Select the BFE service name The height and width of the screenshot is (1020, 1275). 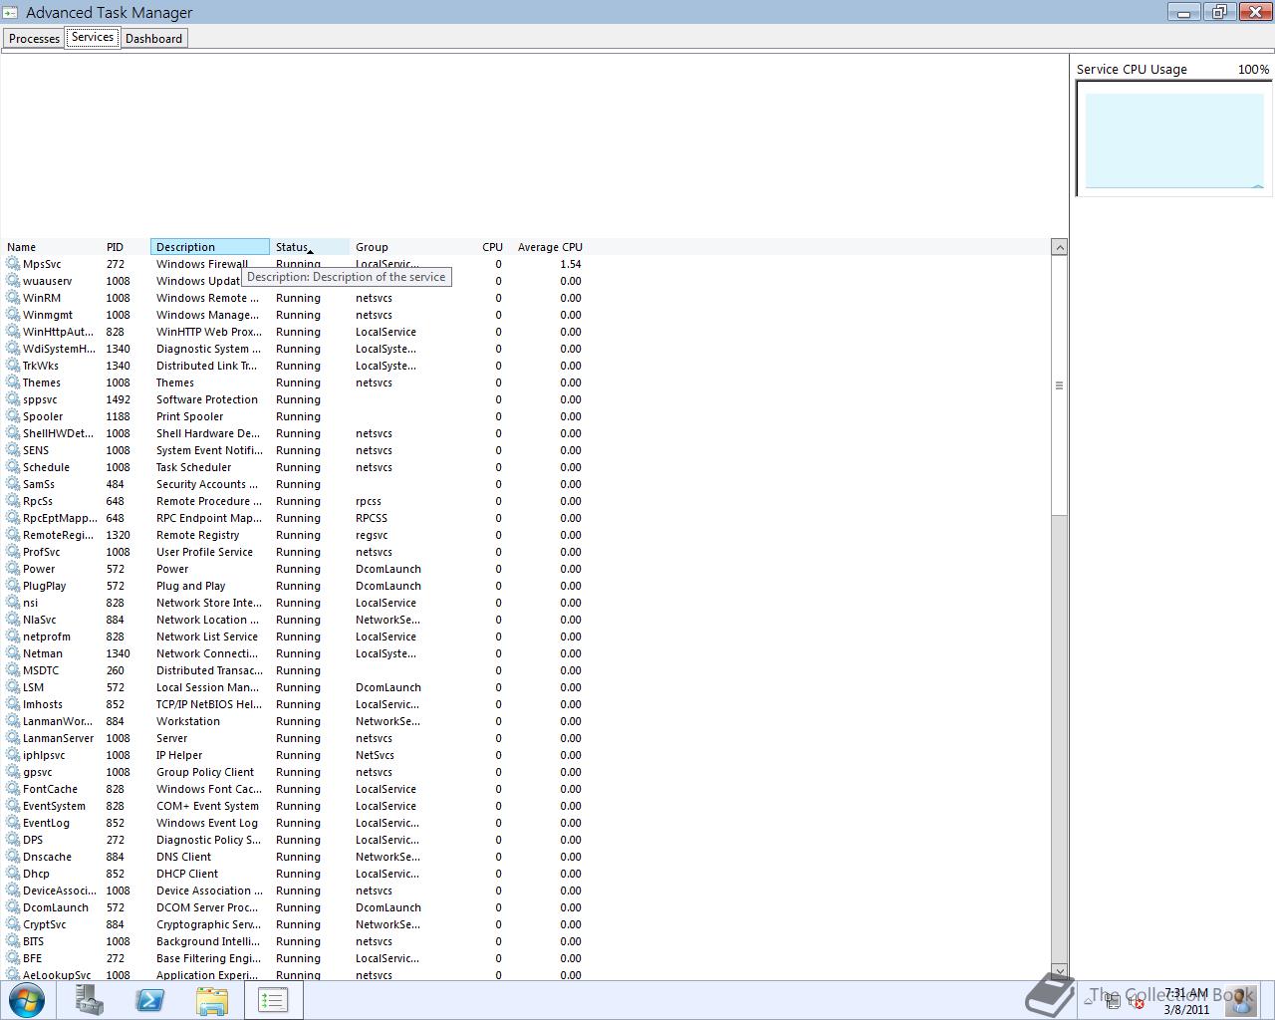pos(32,958)
